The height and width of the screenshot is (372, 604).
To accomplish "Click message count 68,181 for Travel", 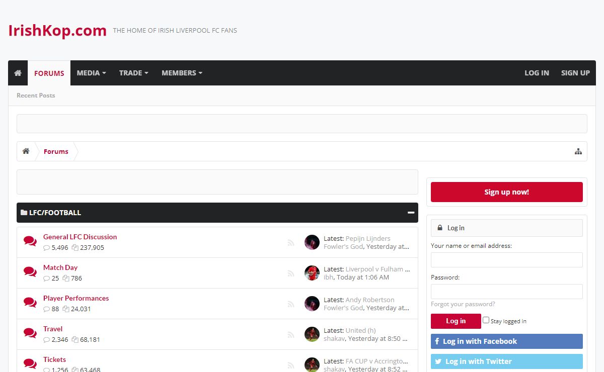I will (90, 339).
